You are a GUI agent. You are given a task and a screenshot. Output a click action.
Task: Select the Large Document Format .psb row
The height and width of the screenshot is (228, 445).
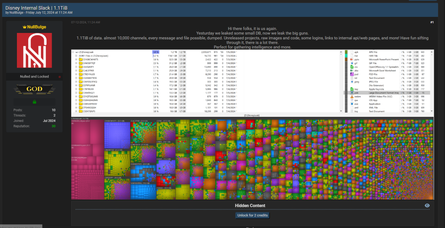tap(382, 93)
